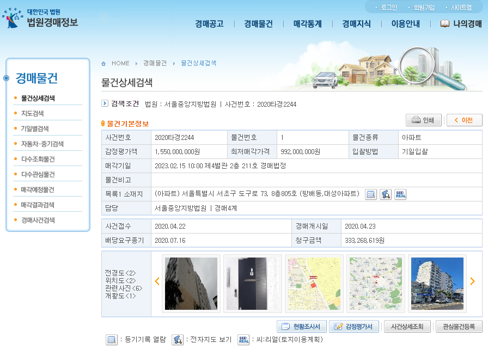Open the 나의경매 menu
The image size is (488, 349).
click(x=461, y=24)
